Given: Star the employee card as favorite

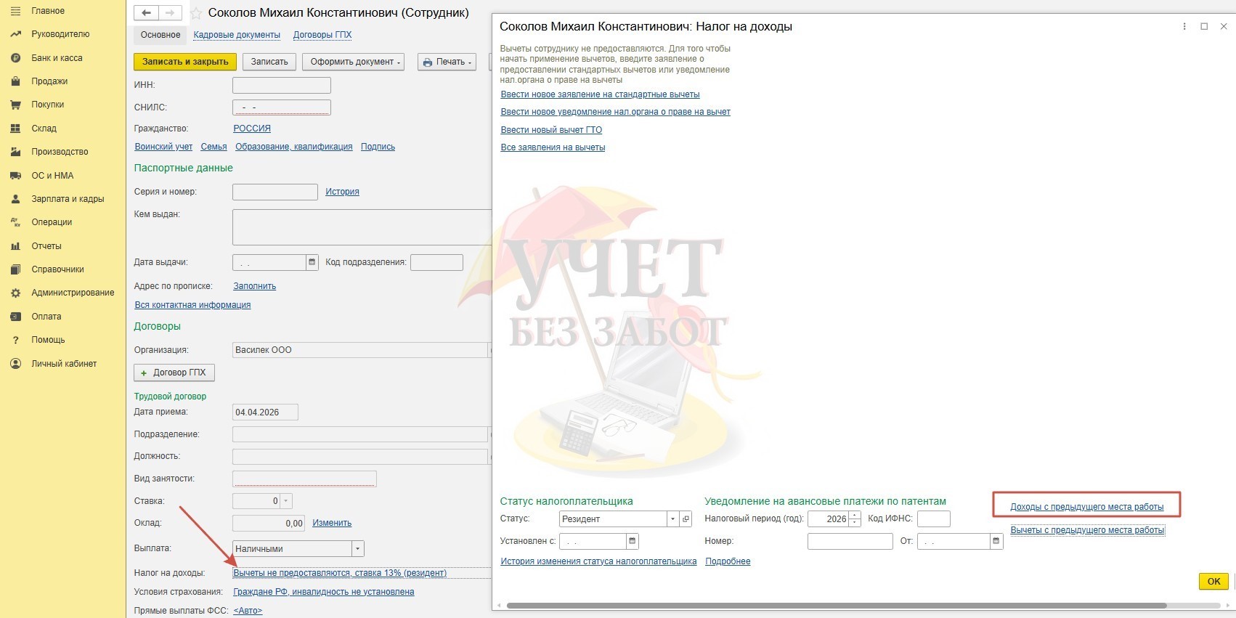Looking at the screenshot, I should pyautogui.click(x=196, y=13).
